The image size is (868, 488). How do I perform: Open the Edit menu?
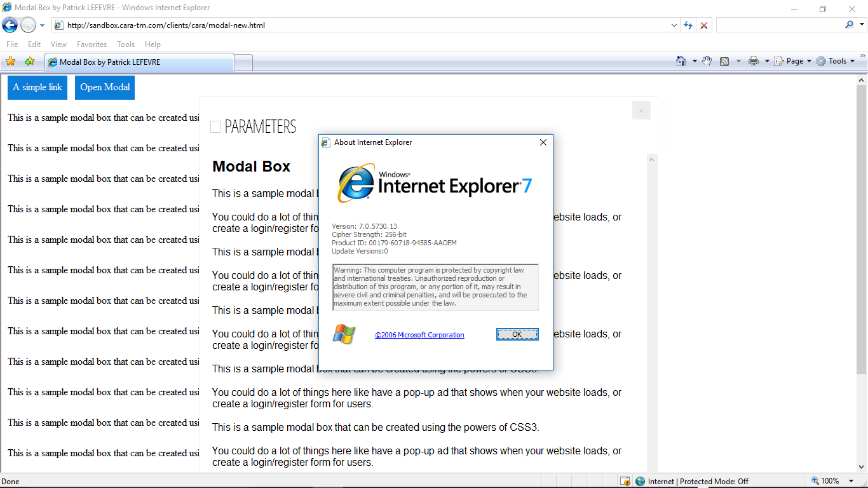point(34,44)
